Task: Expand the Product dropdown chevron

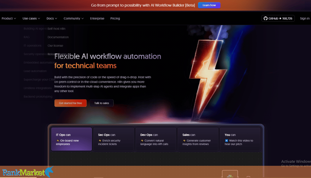Action: tap(15, 18)
